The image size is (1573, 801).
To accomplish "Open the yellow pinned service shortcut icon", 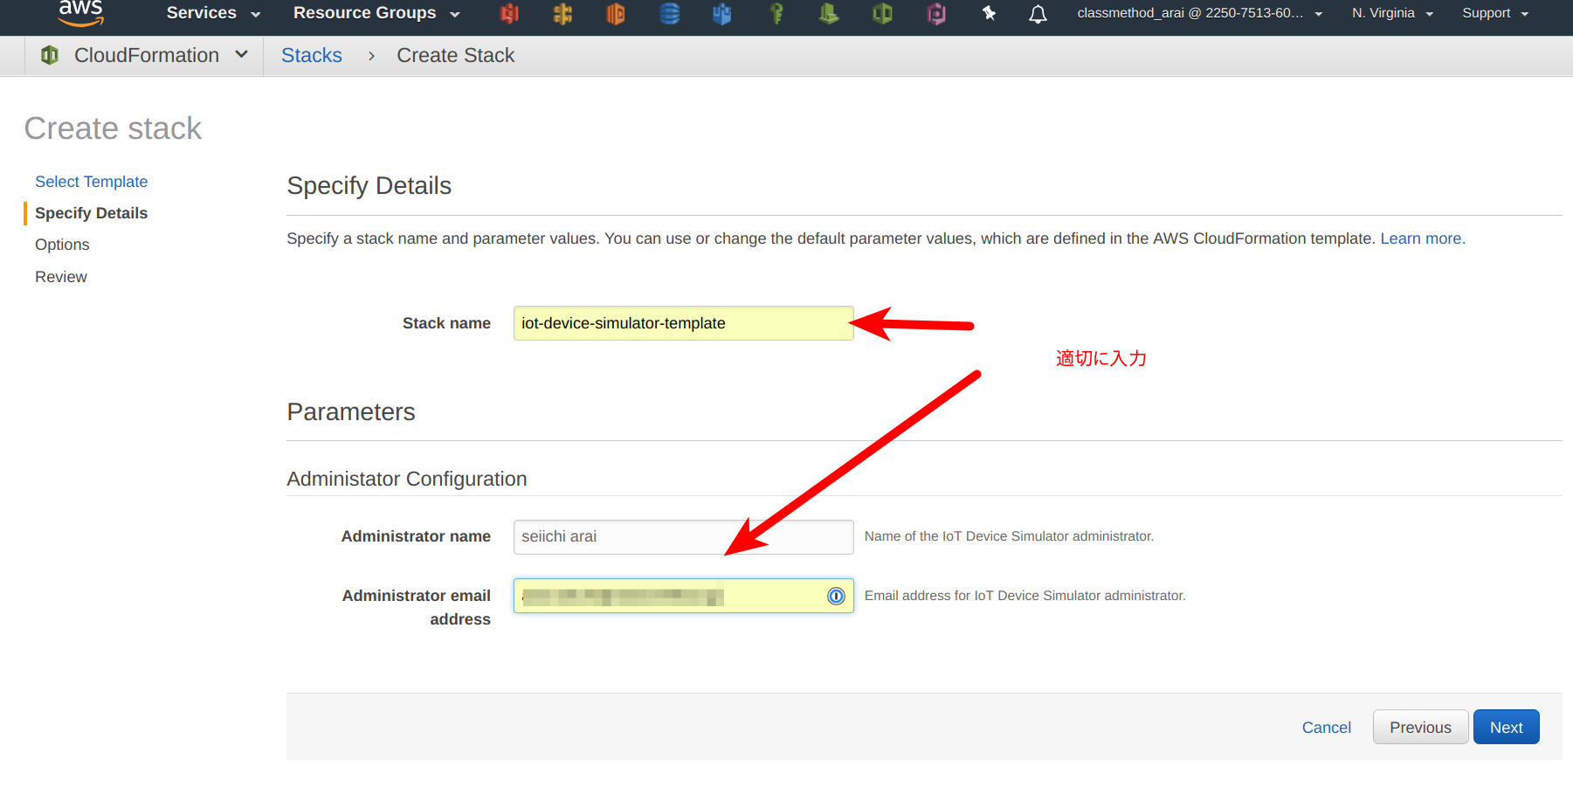I will [x=562, y=13].
